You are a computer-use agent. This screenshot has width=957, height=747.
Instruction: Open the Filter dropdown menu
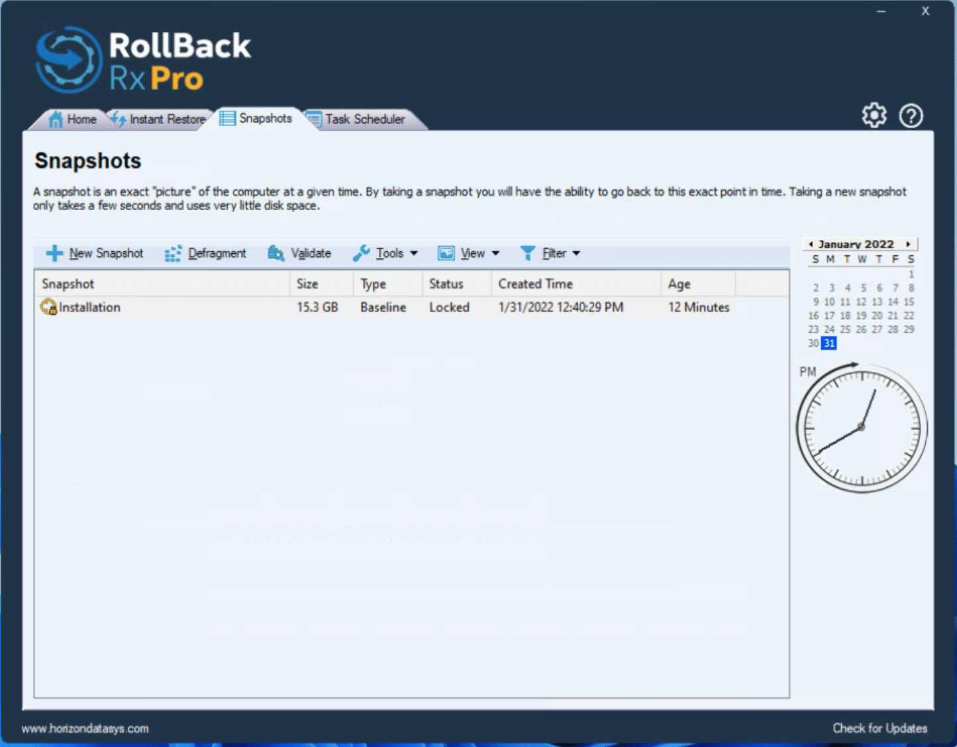575,253
